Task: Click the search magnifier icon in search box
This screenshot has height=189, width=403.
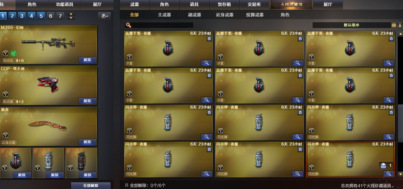Action: 128,25
